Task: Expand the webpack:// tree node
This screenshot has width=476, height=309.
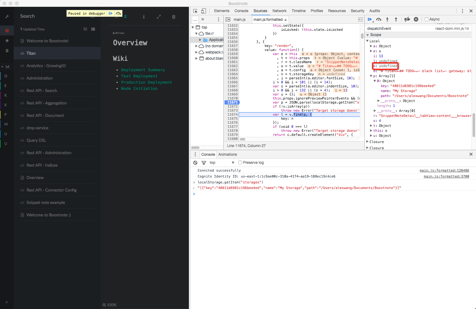Action: click(x=196, y=52)
